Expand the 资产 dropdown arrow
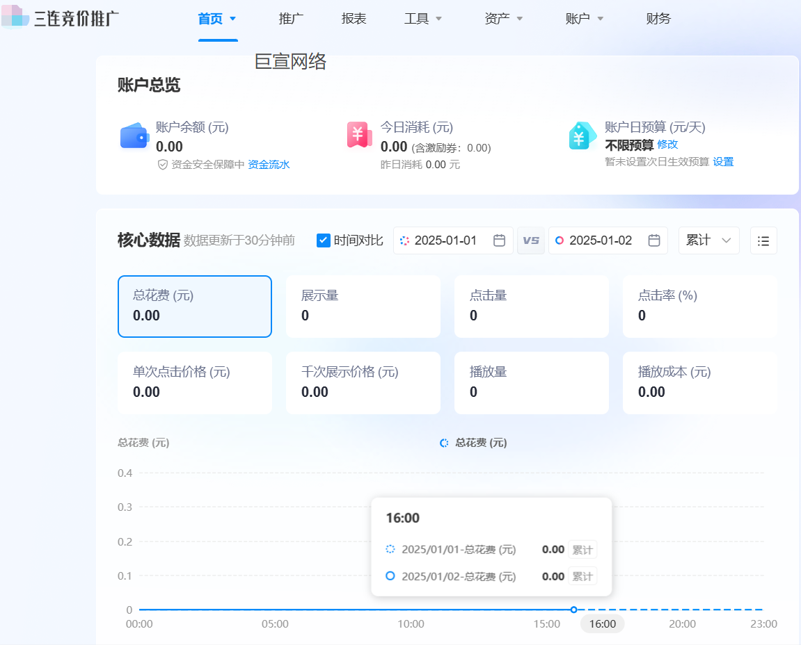Screen dimensions: 801x645 click(x=520, y=19)
